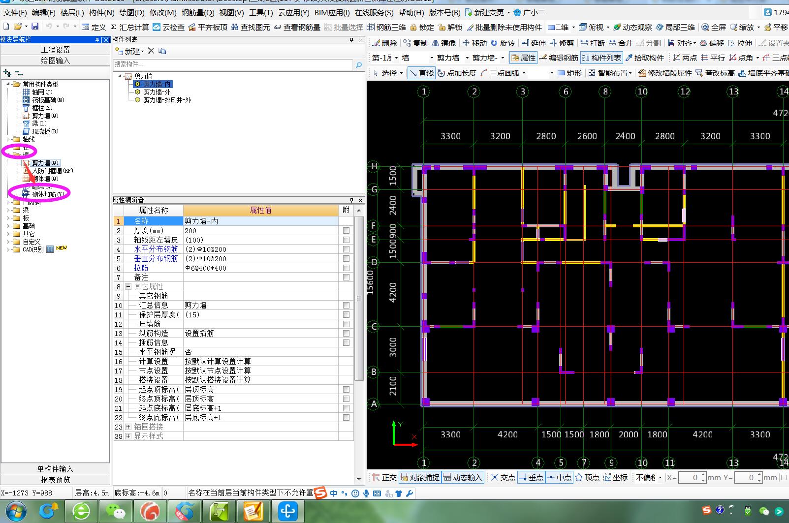789x523 pixels.
Task: Click 查看钢筋量 in toolbar
Action: pos(297,27)
